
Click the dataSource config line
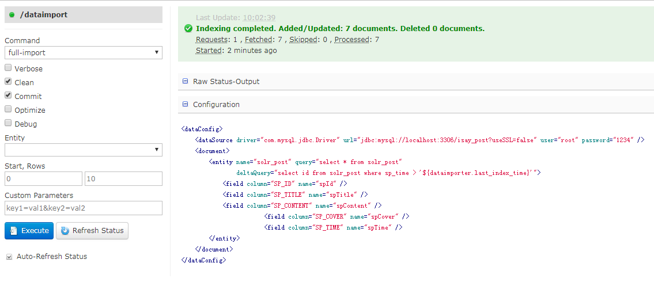[419, 140]
